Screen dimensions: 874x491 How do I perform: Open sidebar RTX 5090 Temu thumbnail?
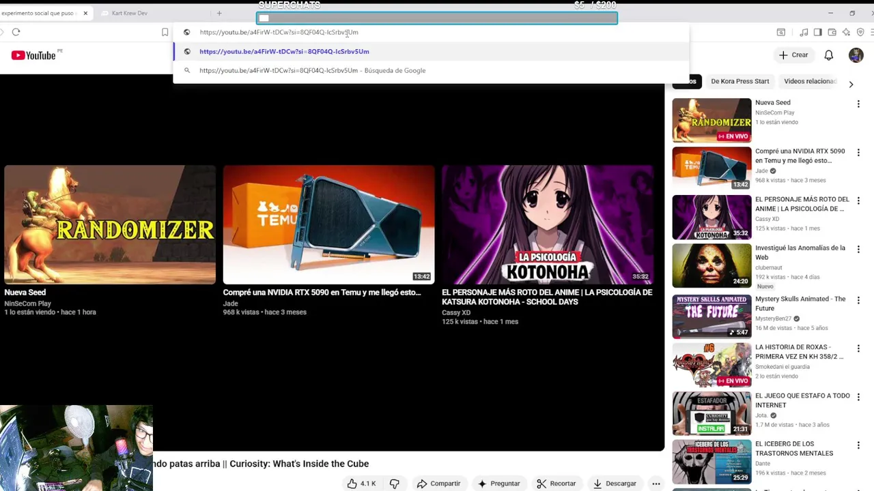pyautogui.click(x=711, y=168)
